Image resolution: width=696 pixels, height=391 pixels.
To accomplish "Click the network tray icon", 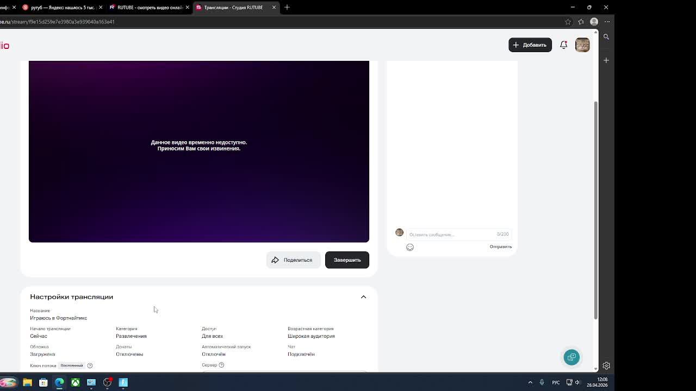I will (569, 382).
